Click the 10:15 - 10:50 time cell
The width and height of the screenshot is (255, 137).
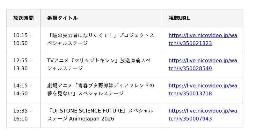tap(22, 39)
